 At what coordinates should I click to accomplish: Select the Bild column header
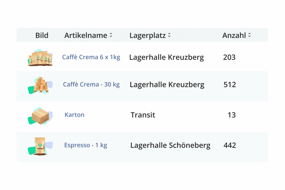coord(42,35)
